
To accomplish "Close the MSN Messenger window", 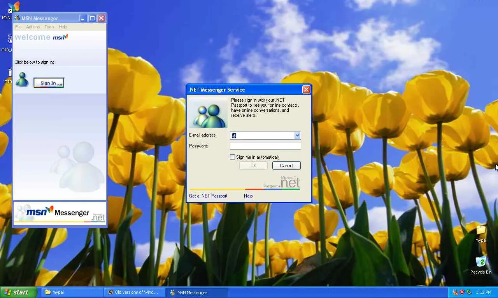I will 101,18.
